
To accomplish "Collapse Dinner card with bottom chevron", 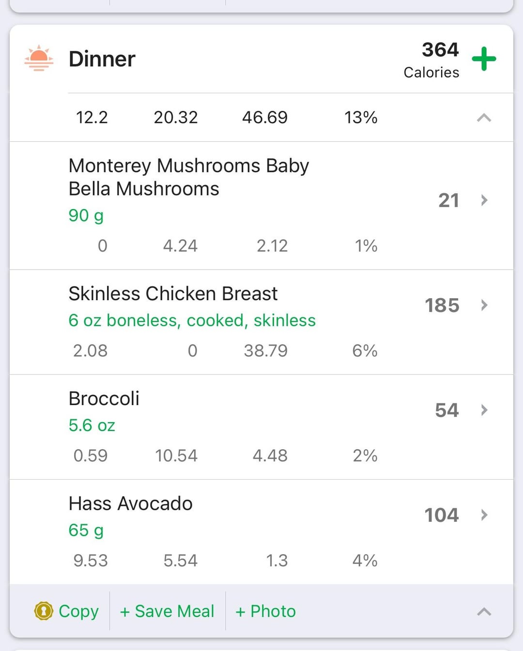I will pos(484,611).
